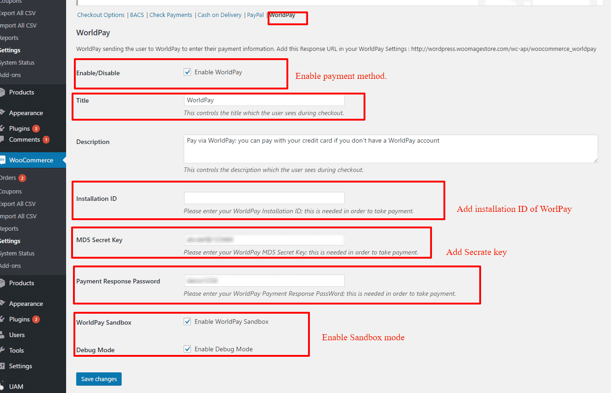This screenshot has width=611, height=393.
Task: Click the Description field label
Action: coord(93,142)
